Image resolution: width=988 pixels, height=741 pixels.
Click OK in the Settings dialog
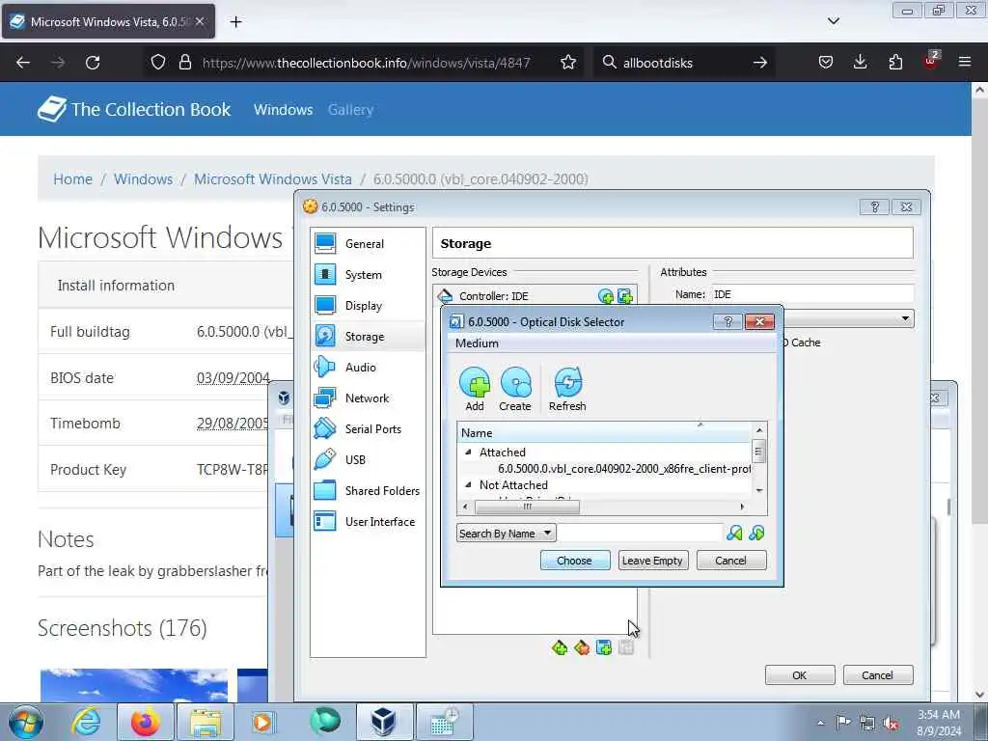tap(800, 674)
